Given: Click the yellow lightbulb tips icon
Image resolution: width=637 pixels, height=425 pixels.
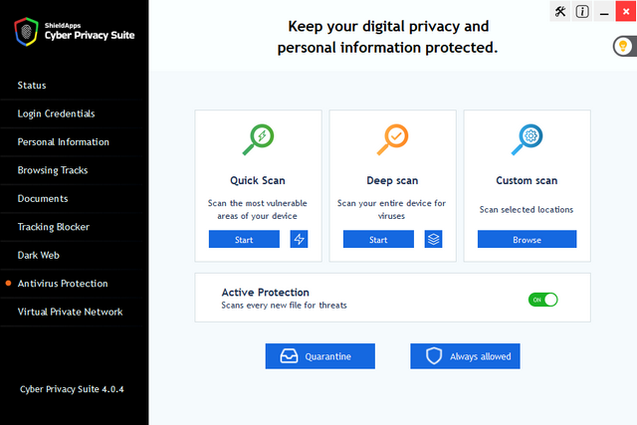Looking at the screenshot, I should (x=621, y=47).
